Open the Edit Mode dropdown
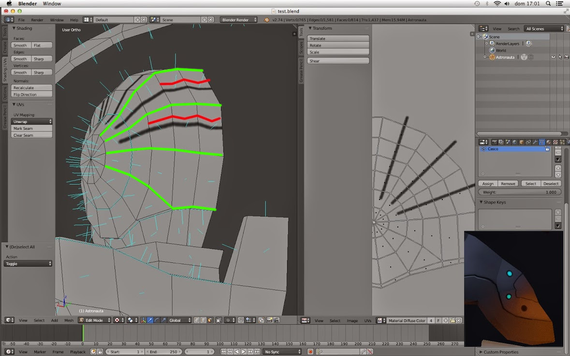This screenshot has width=570, height=356. point(95,320)
